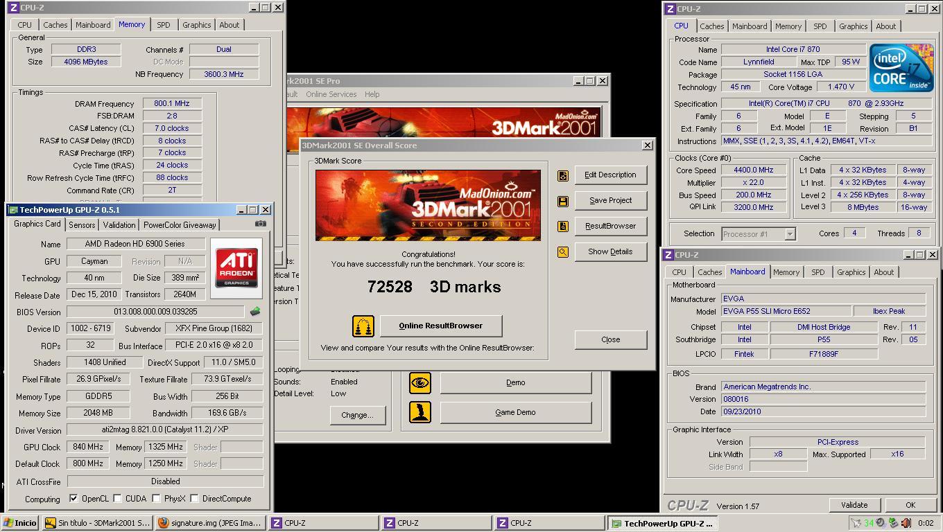Click the Show Details button
This screenshot has height=532, width=943.
point(610,251)
